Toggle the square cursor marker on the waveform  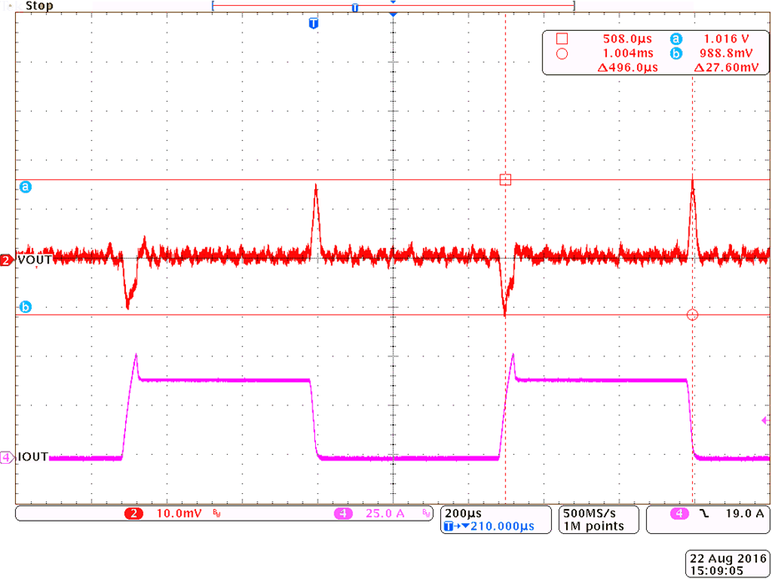(504, 179)
